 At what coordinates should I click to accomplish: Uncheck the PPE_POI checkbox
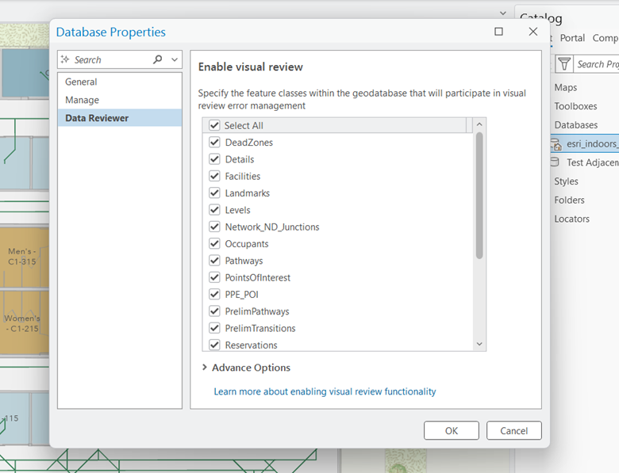coord(214,295)
